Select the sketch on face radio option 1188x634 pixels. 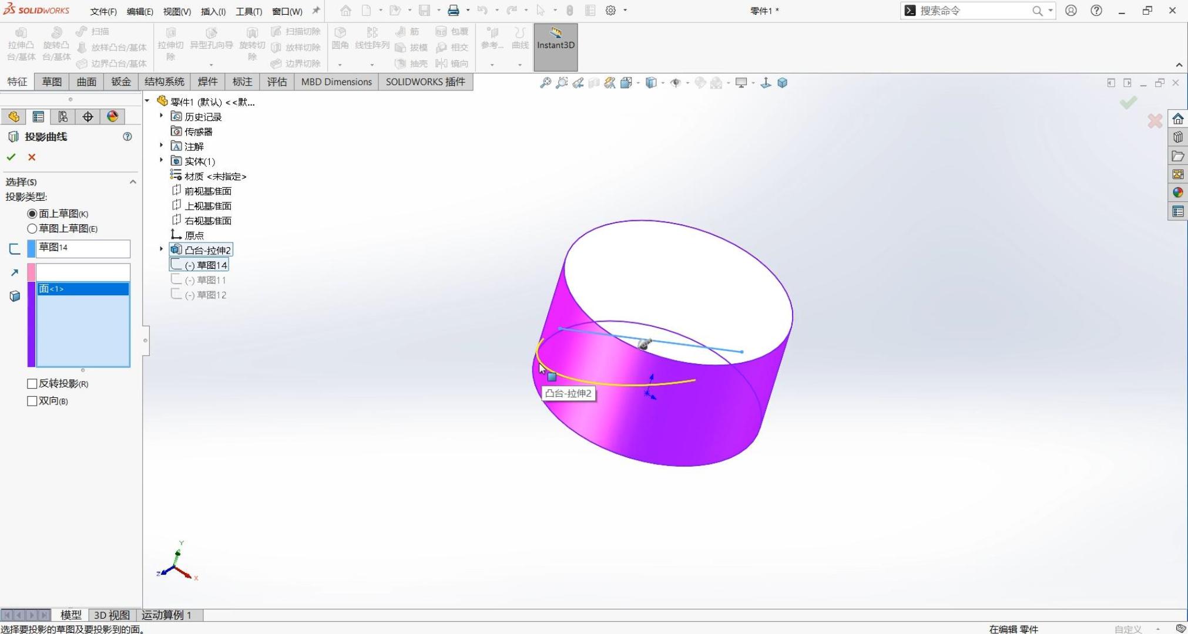(x=32, y=214)
